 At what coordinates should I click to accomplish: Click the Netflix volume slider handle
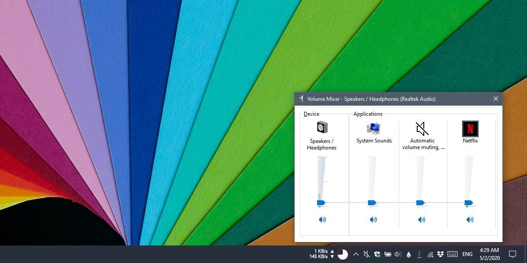point(468,203)
